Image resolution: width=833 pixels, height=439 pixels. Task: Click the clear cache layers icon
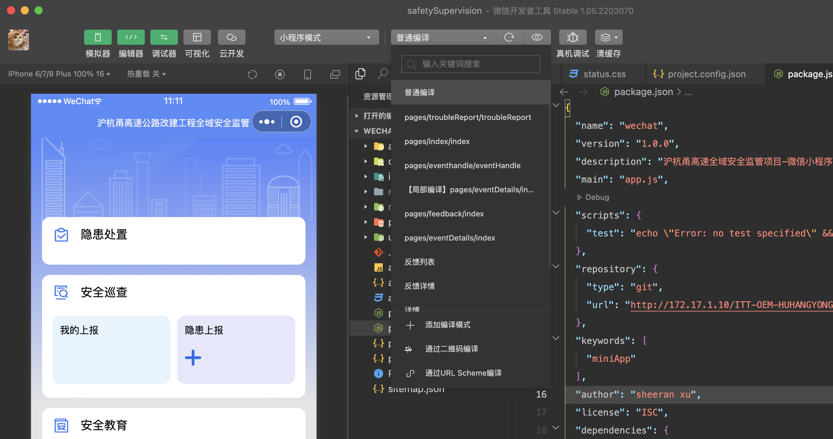point(609,37)
